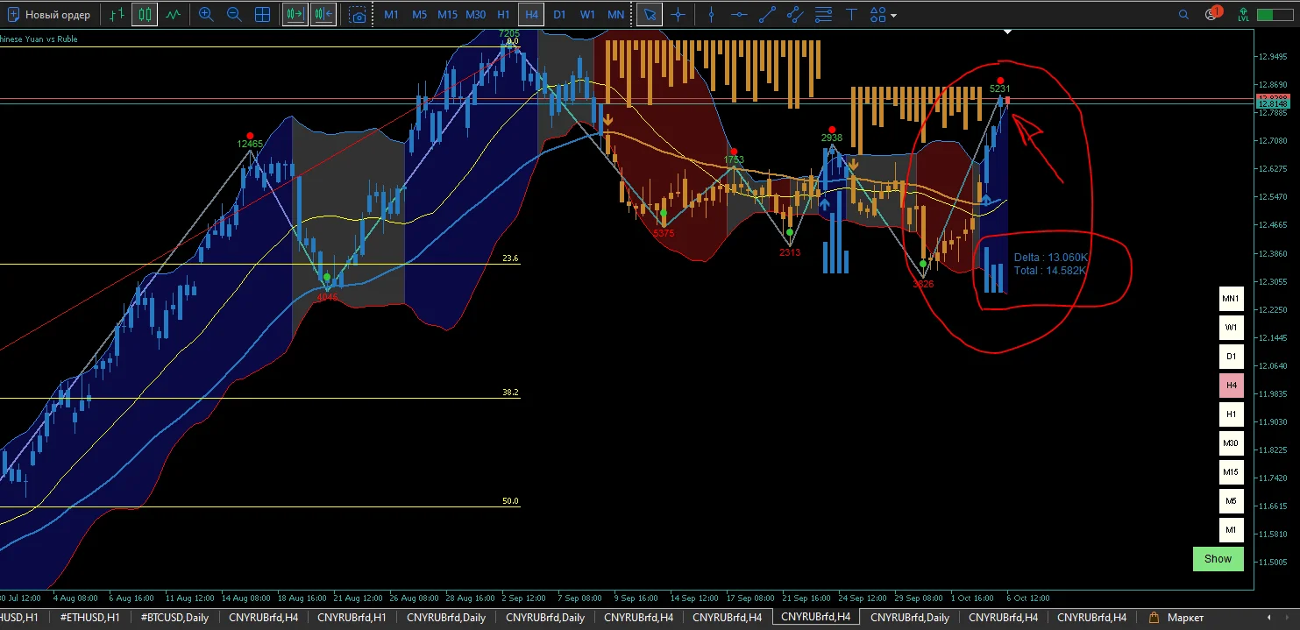Toggle chart auto-scroll to latest bar
The image size is (1300, 630).
[x=295, y=15]
